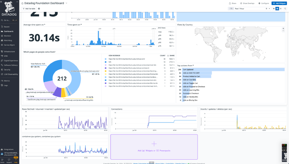
Task: Open the Infrastructure section in sidebar
Action: pos(10,52)
